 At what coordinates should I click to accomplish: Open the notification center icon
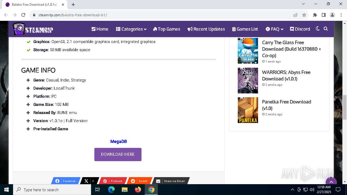338,190
